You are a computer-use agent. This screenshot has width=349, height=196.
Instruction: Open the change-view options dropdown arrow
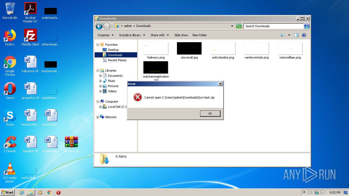pyautogui.click(x=289, y=35)
